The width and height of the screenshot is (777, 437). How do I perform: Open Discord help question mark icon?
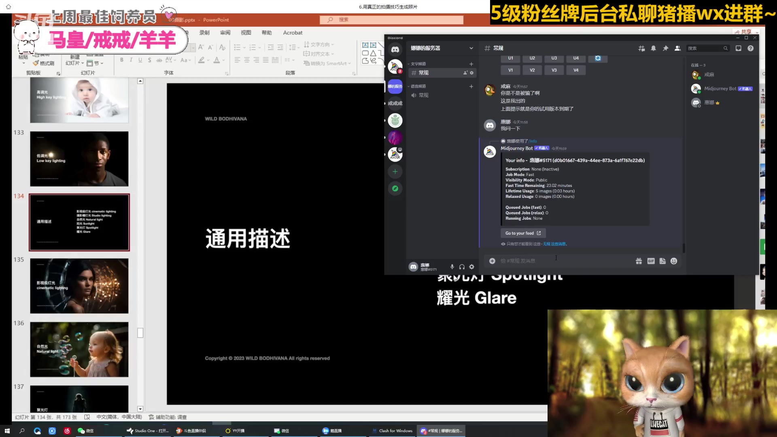751,48
